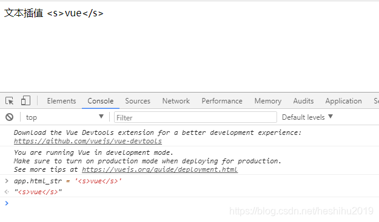Open the vue-devtools GitHub link

pos(88,141)
